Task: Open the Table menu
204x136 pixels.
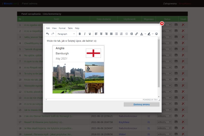Action: click(x=70, y=28)
